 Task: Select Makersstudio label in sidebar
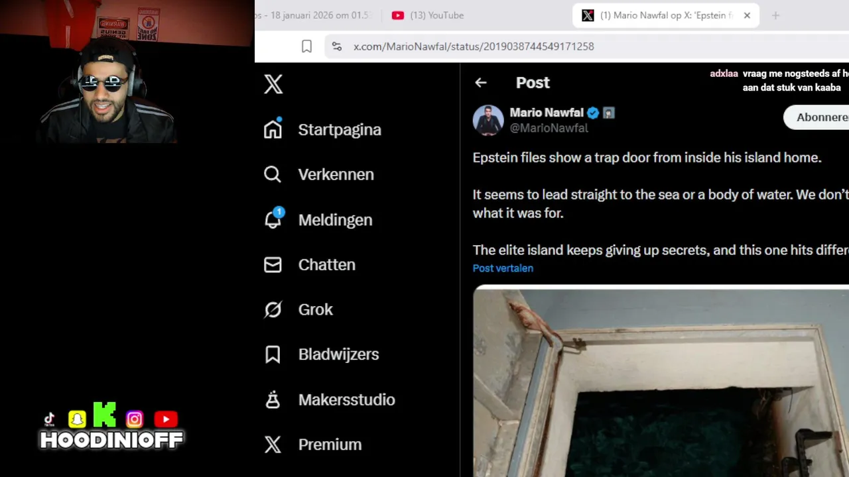point(347,400)
